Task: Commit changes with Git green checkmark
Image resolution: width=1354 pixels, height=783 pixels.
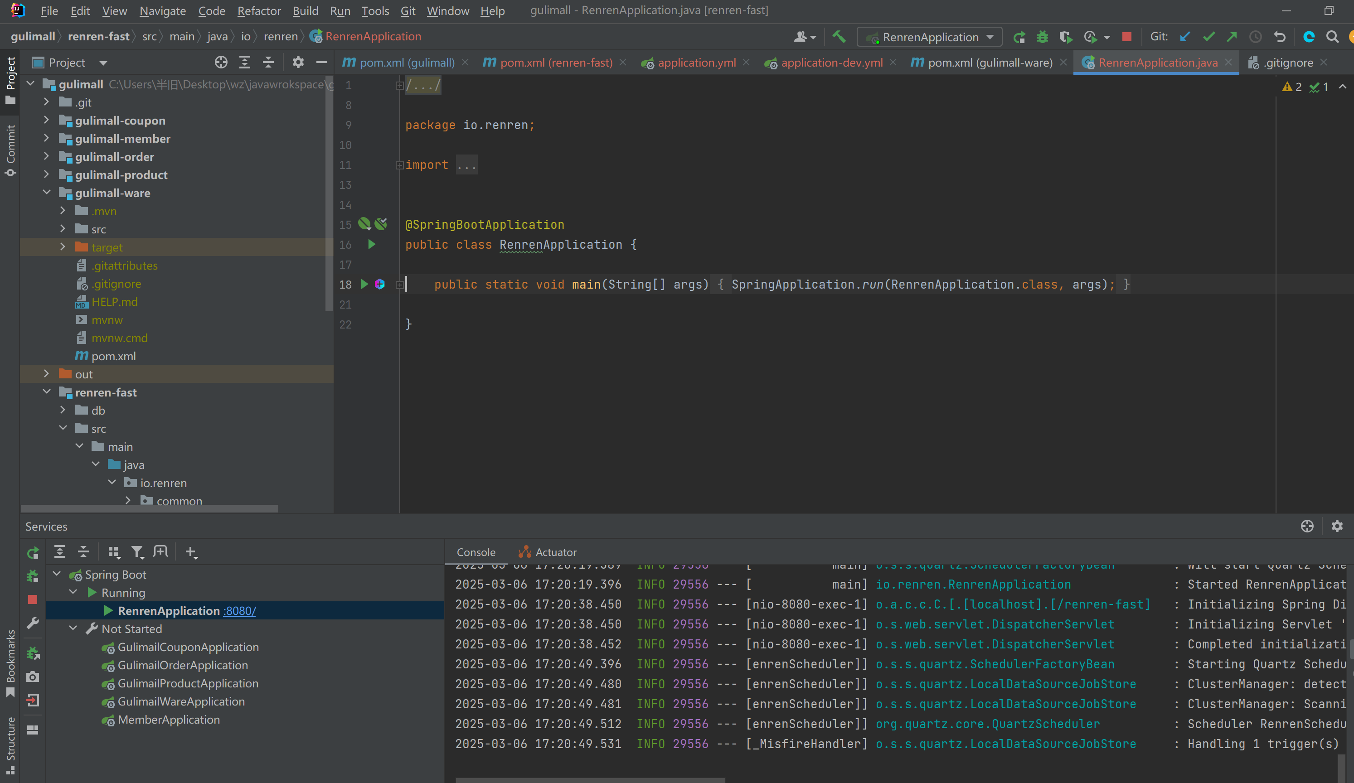Action: point(1208,37)
